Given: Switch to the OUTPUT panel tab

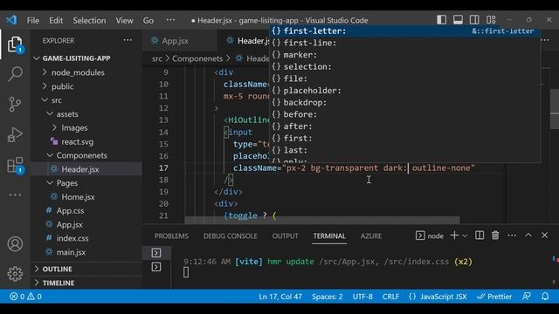Looking at the screenshot, I should pyautogui.click(x=286, y=235).
